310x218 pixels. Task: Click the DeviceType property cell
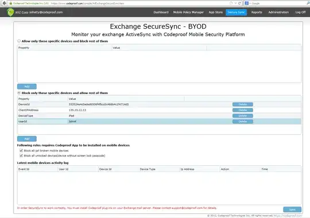[x=42, y=116]
